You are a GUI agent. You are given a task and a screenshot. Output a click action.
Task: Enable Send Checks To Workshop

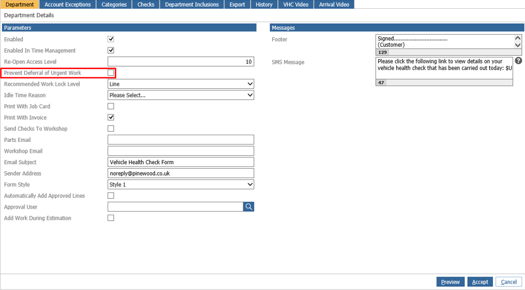coord(111,128)
